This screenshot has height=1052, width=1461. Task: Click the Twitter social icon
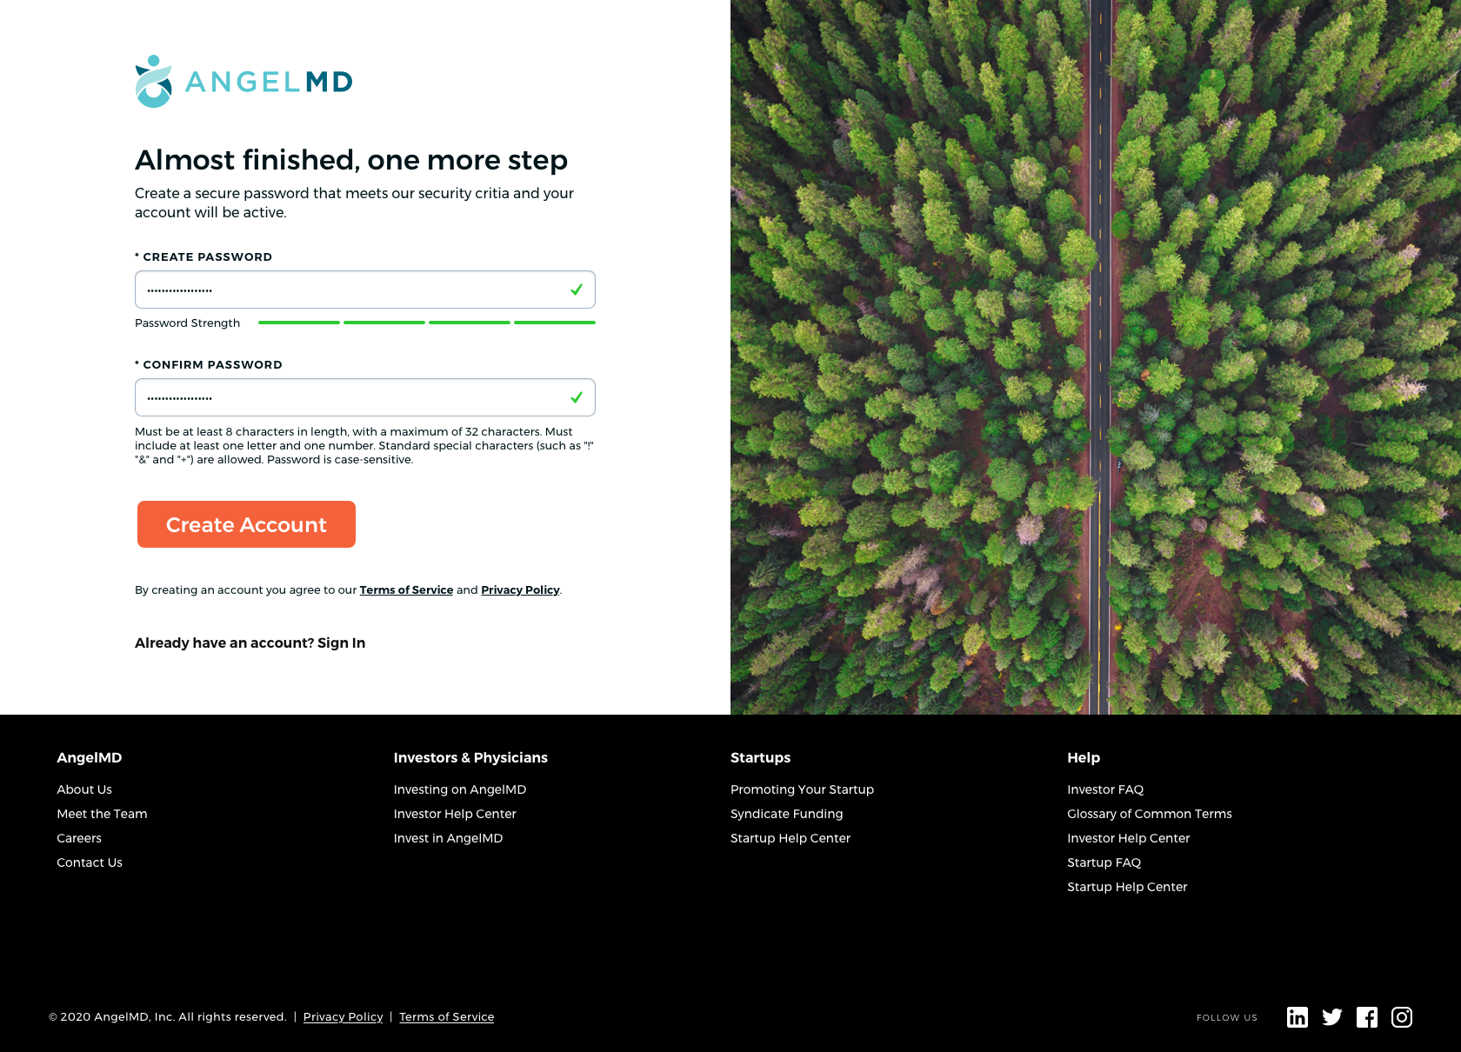(1332, 1016)
